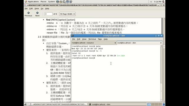The height and width of the screenshot is (106, 189).
Task: Maximize the document viewer window
Action: 161,5
